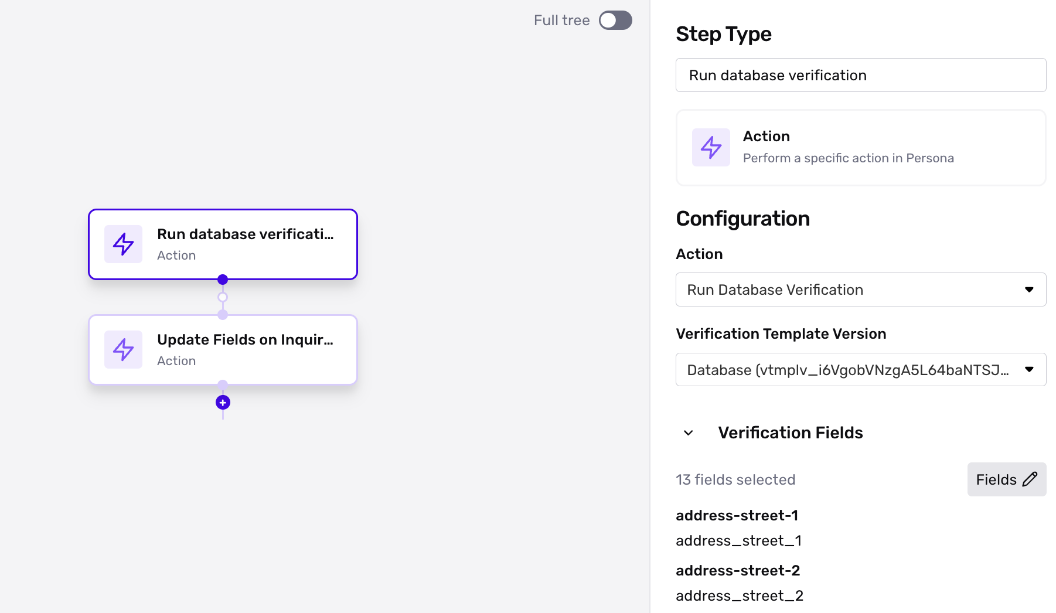The width and height of the screenshot is (1056, 613).
Task: Click the Configuration heading
Action: (743, 219)
